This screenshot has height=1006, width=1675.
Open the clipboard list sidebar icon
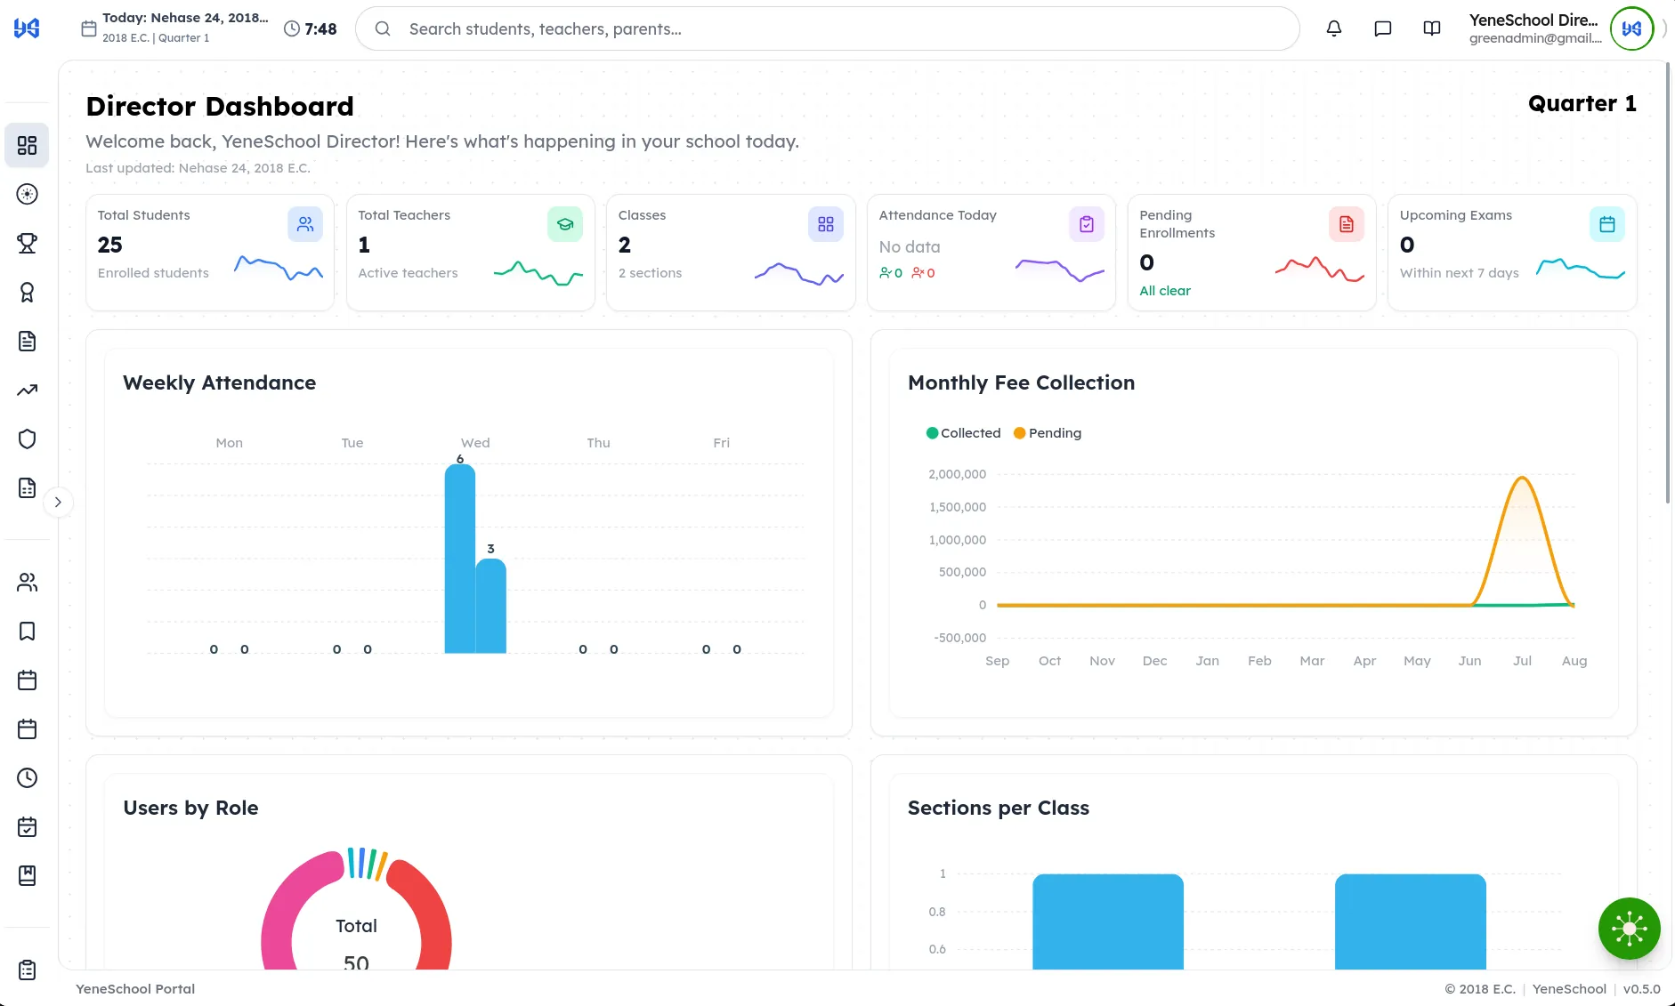[x=27, y=970]
